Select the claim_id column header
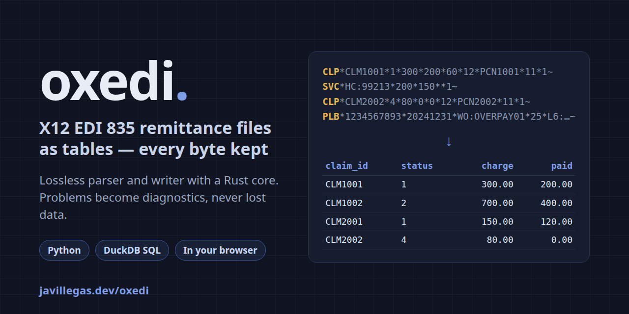629x314 pixels. click(346, 166)
